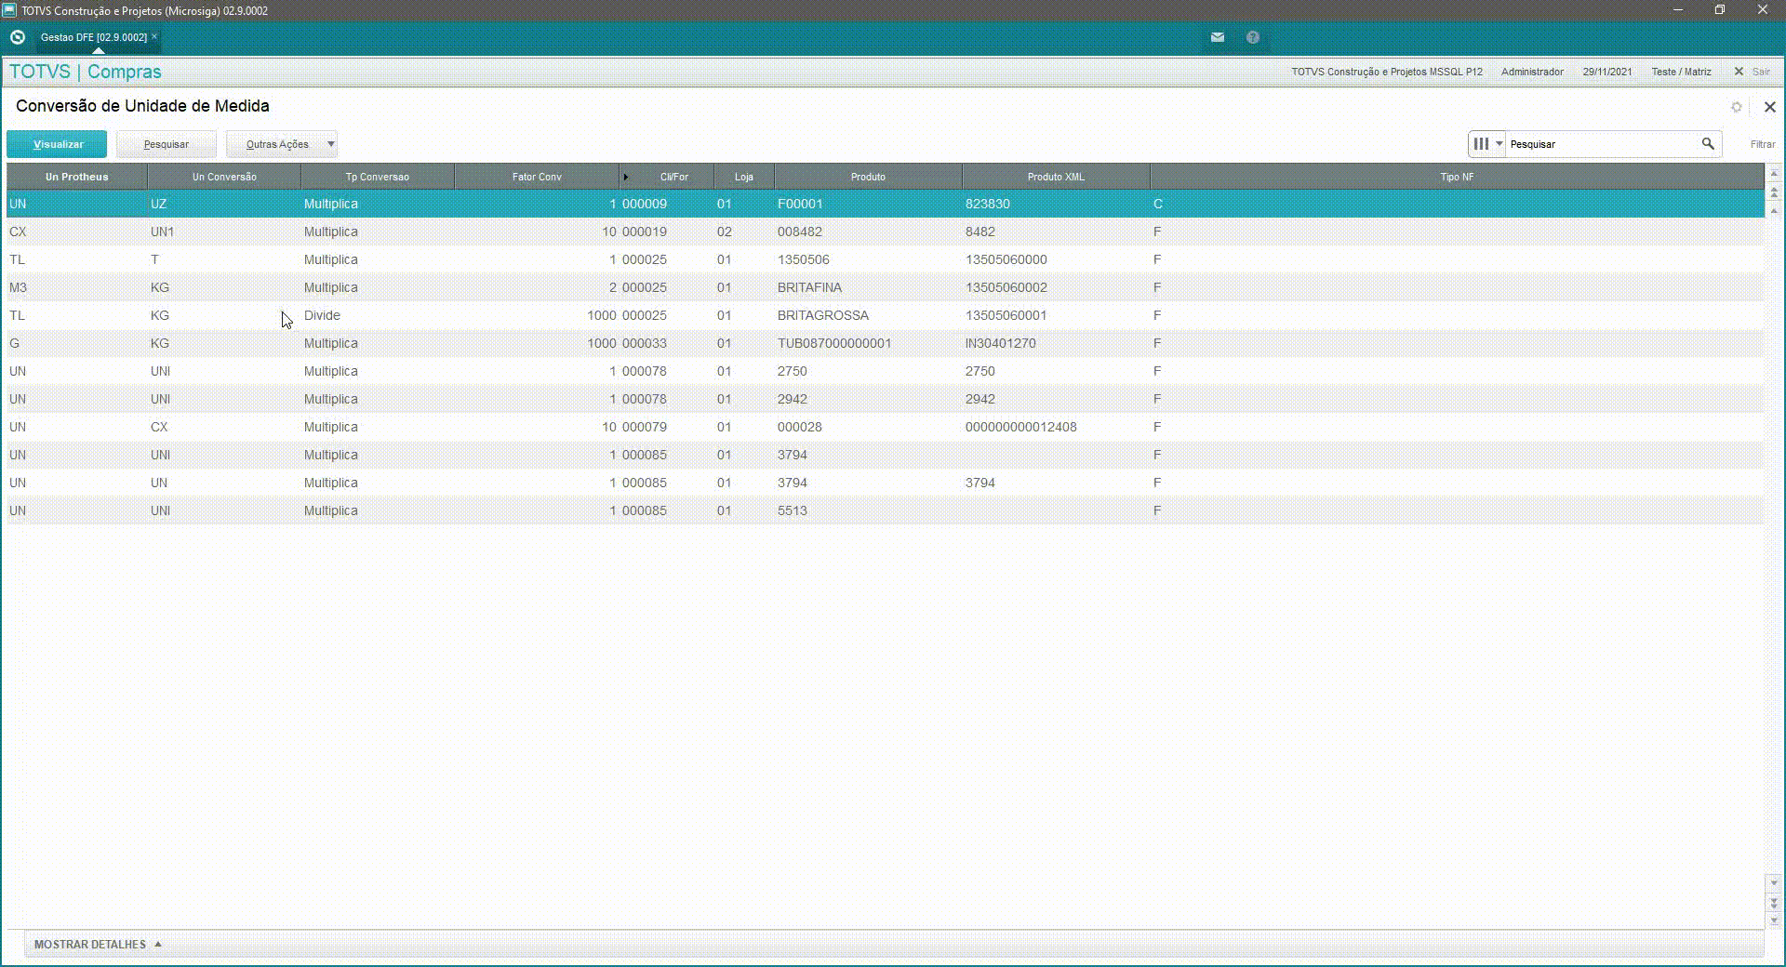Open the mail envelope icon
The height and width of the screenshot is (967, 1786).
coord(1218,37)
